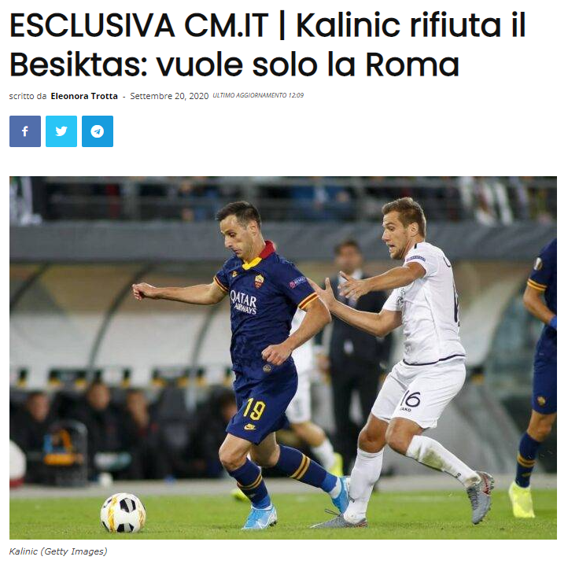Share the article on Facebook
The image size is (568, 575).
[25, 131]
